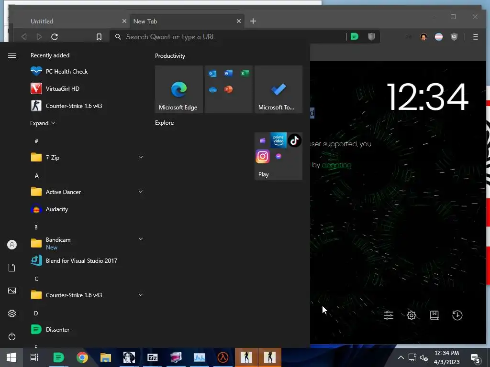Open 7-Zip from the taskbar

[153, 357]
